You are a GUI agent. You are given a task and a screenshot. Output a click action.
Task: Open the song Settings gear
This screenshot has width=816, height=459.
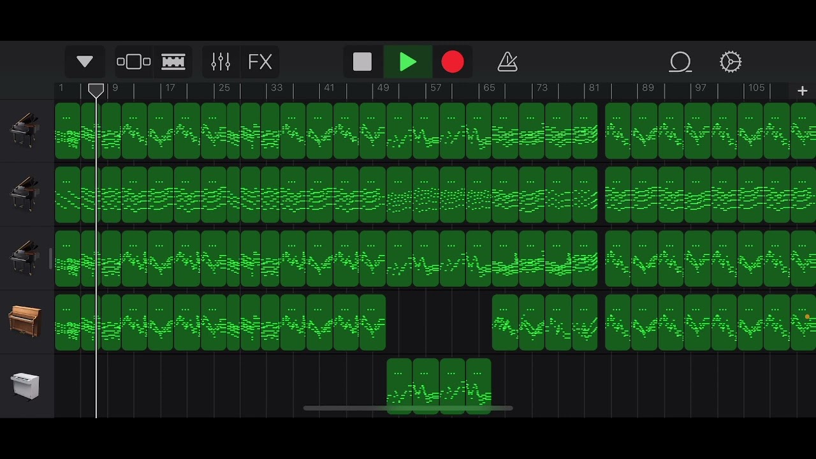click(x=731, y=62)
